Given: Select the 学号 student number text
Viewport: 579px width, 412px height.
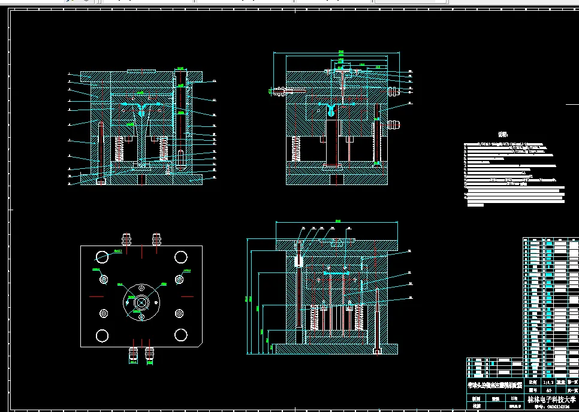Looking at the screenshot, I should pos(551,407).
